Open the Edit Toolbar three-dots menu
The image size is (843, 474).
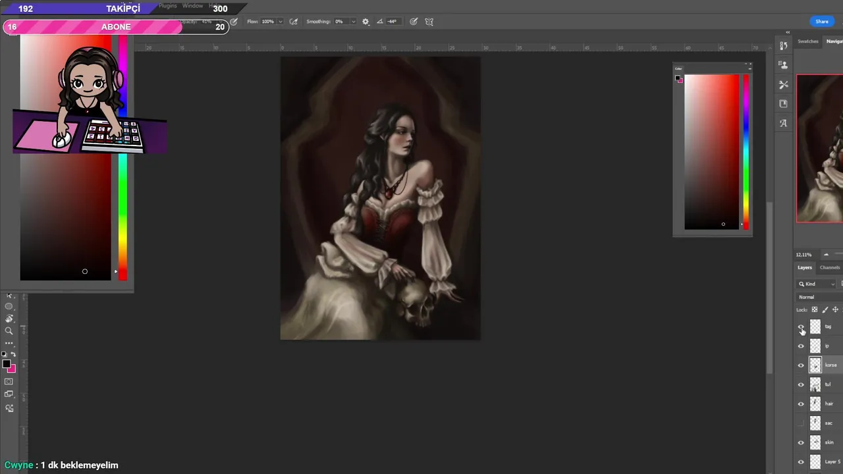pos(9,344)
